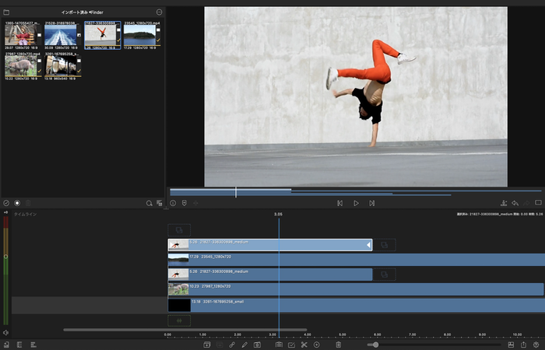
Task: Toggle the circle-dot filter button in library footer
Action: click(x=17, y=203)
